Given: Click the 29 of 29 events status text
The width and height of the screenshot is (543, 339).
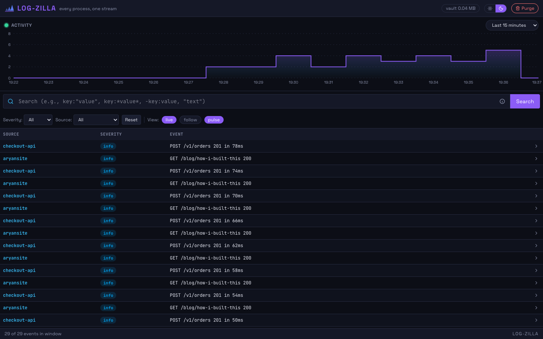Looking at the screenshot, I should pos(33,334).
